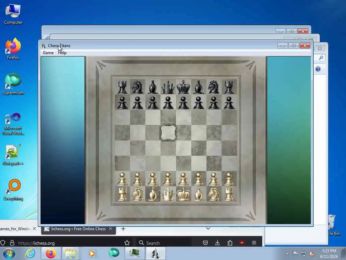Select the white dark-squared bishop next to the queen
The width and height of the screenshot is (346, 260).
153,194
